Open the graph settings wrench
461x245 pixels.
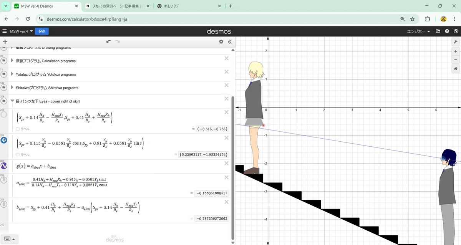[x=456, y=42]
